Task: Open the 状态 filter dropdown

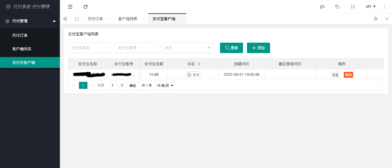Action: tap(187, 48)
